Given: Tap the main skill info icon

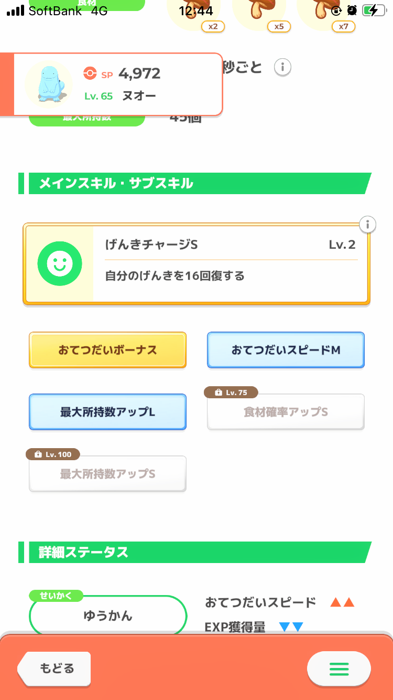Looking at the screenshot, I should [368, 225].
